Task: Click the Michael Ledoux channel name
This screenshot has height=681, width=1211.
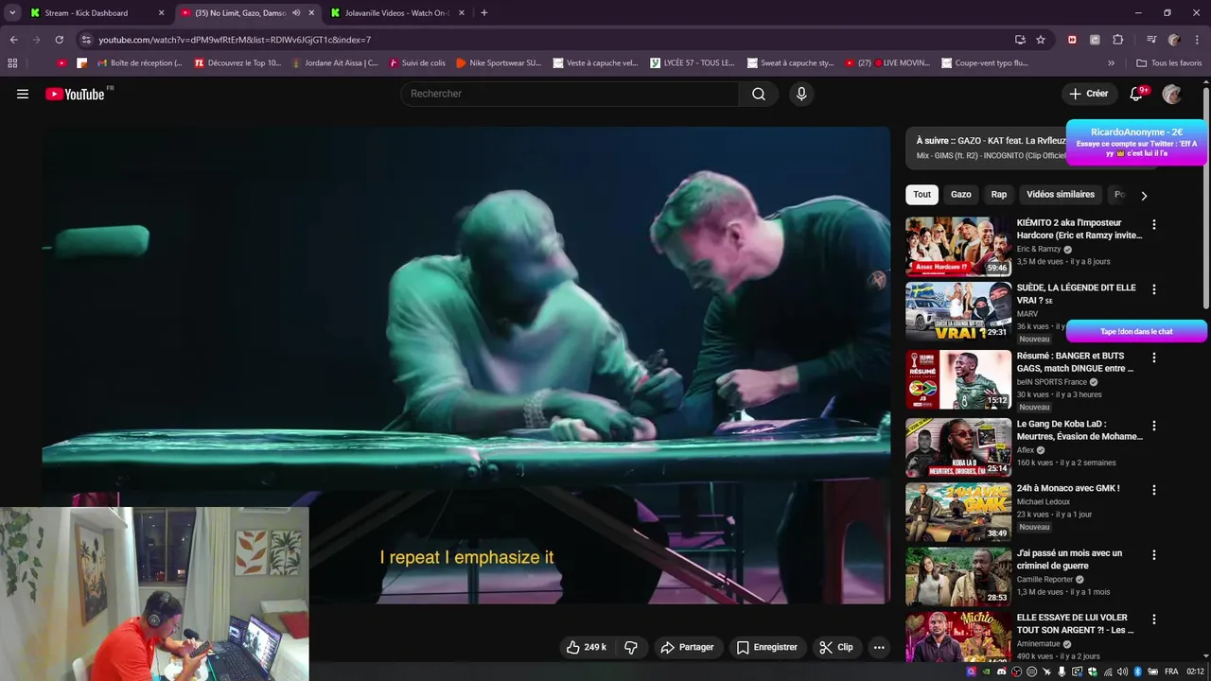Action: tap(1043, 501)
